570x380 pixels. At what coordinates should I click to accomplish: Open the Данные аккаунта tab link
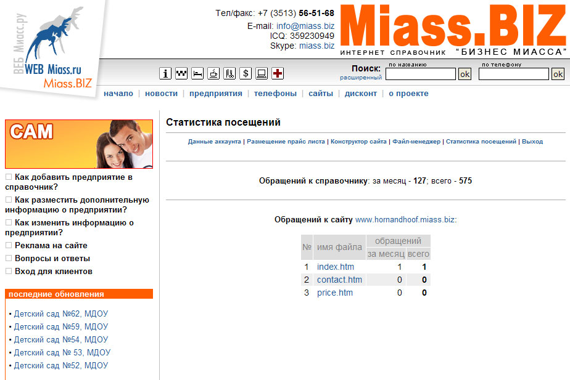point(215,142)
